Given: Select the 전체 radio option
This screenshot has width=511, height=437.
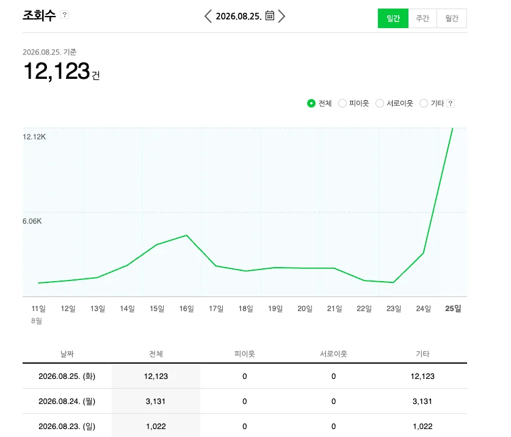Looking at the screenshot, I should click(x=311, y=103).
